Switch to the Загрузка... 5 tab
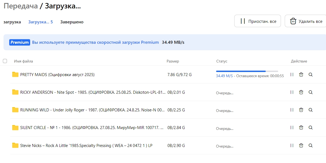The height and width of the screenshot is (163, 326). tap(40, 22)
